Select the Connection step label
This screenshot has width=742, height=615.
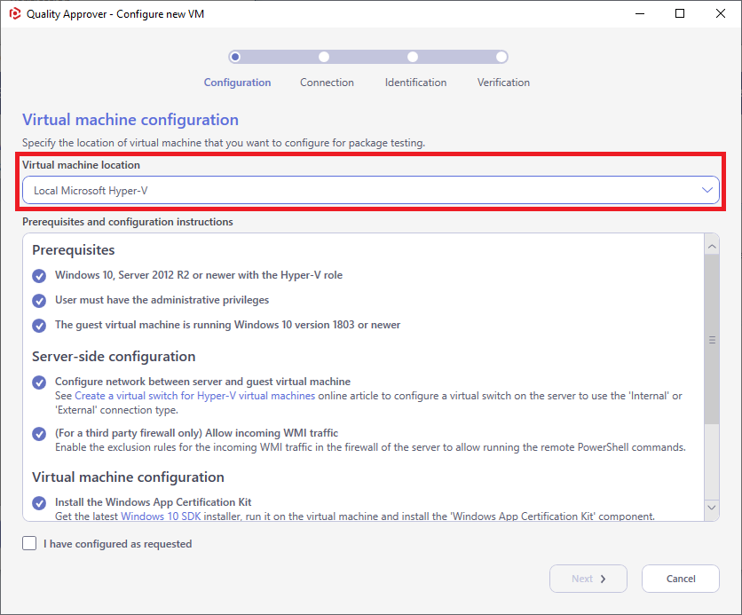(327, 83)
